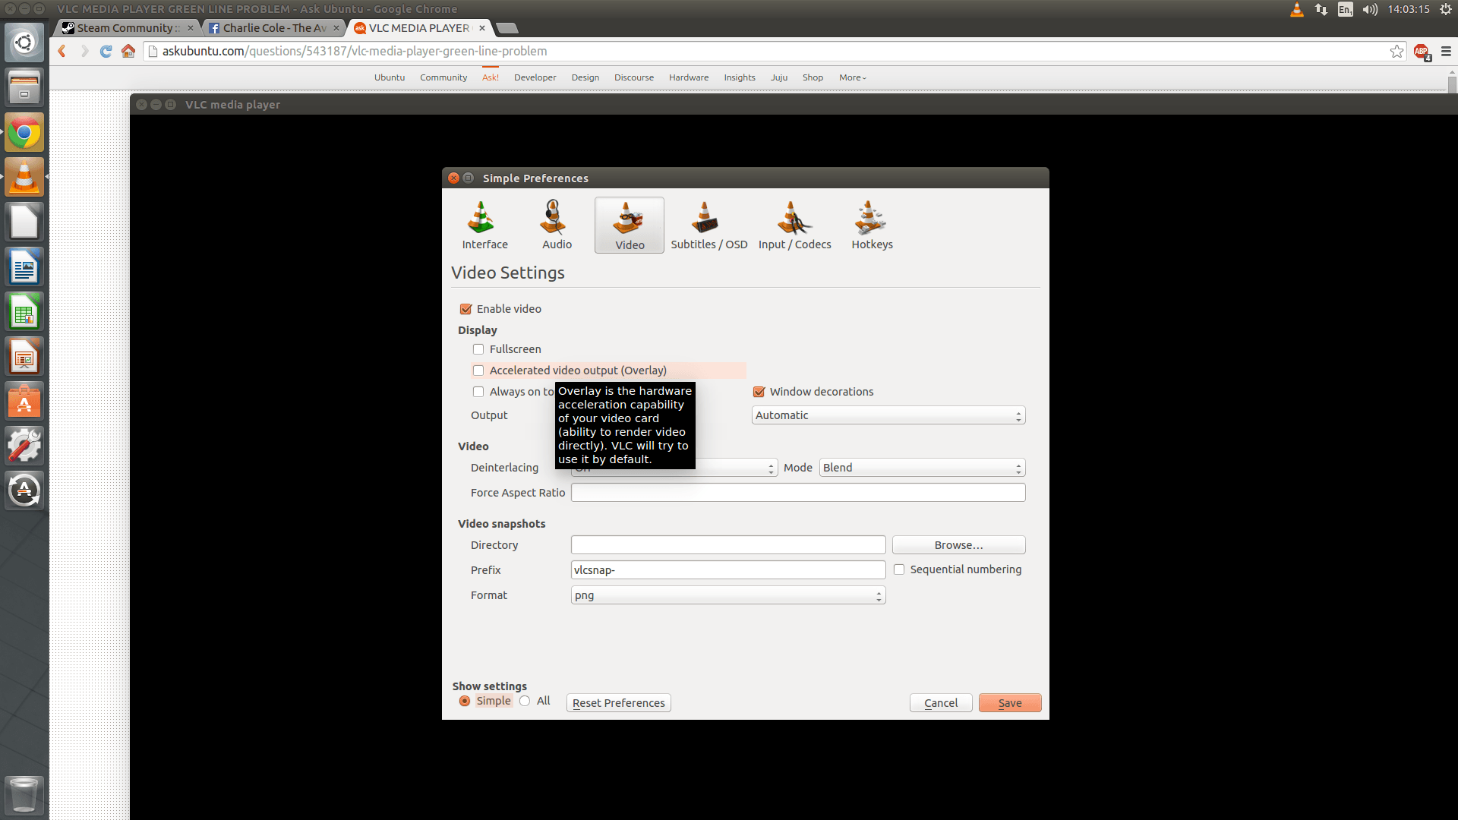The width and height of the screenshot is (1458, 820).
Task: Open the Insights link in navbar
Action: (x=740, y=77)
